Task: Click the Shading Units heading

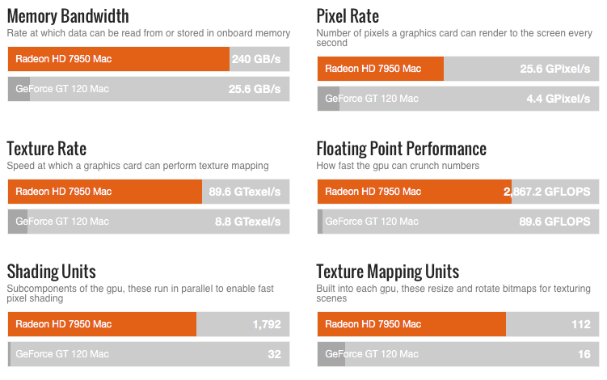Action: point(51,272)
